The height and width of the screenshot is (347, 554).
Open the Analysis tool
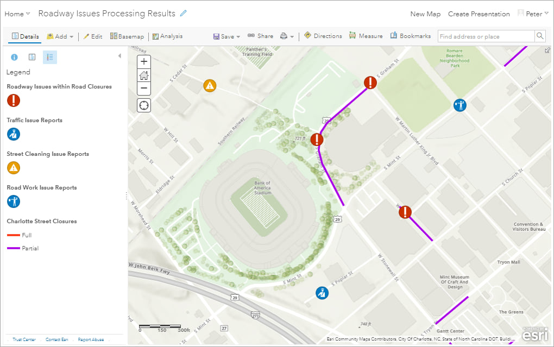pos(167,36)
